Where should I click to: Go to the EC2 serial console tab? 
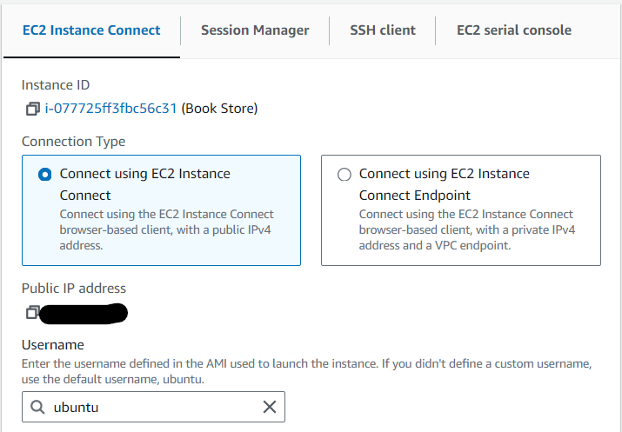click(x=514, y=30)
